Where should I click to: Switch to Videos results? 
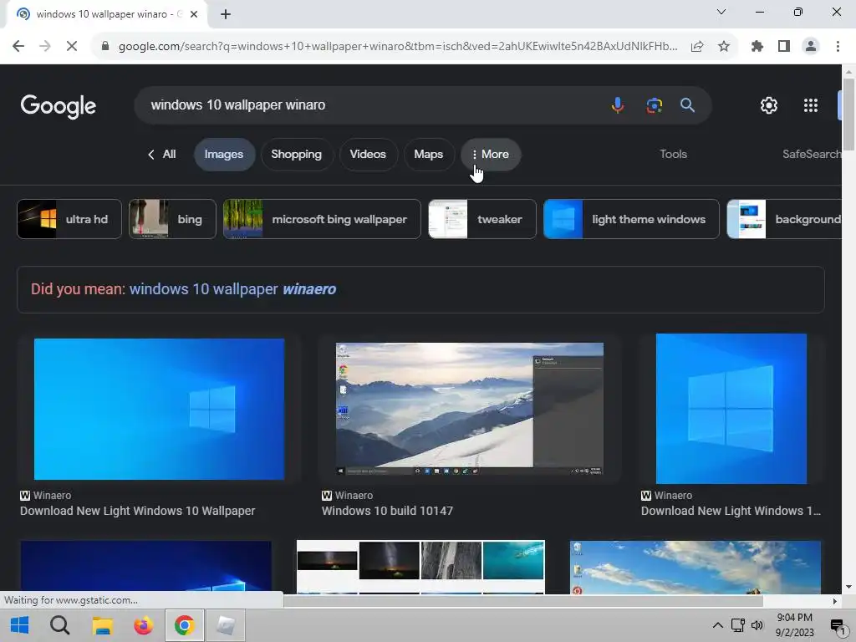point(368,155)
